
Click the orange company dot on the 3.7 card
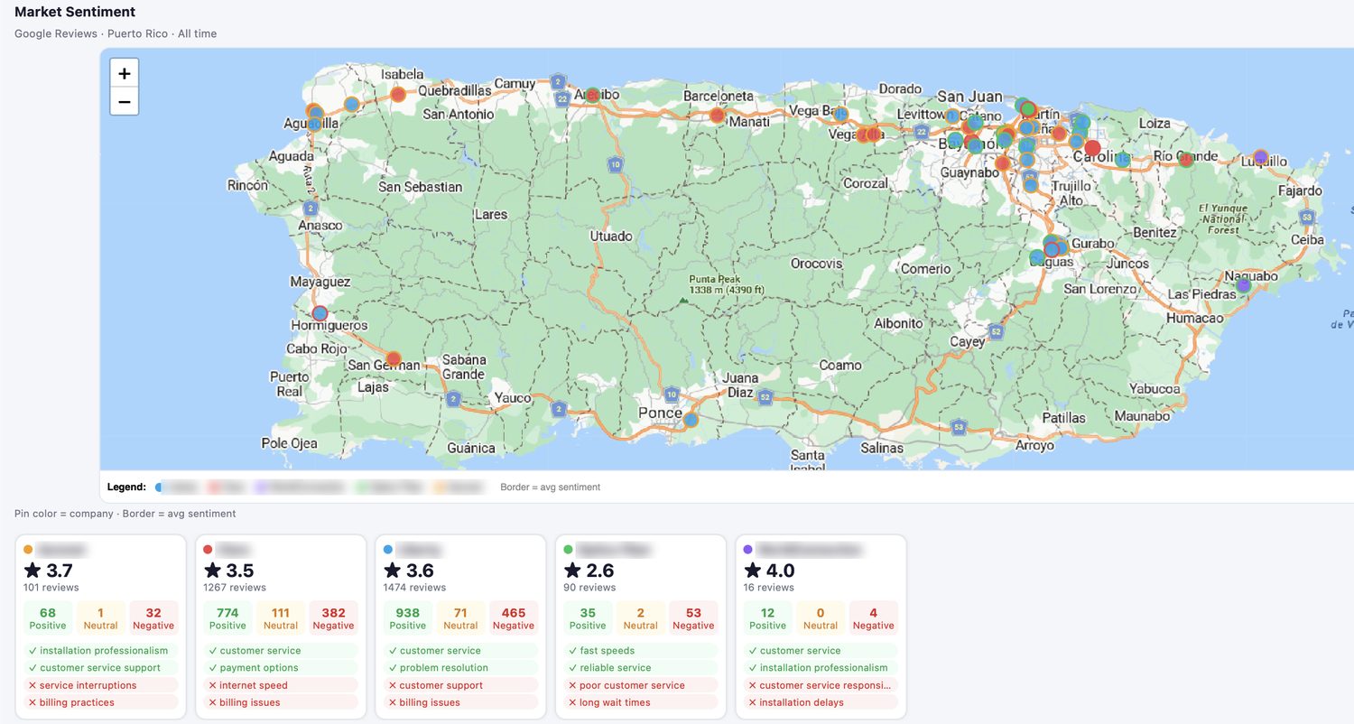28,549
